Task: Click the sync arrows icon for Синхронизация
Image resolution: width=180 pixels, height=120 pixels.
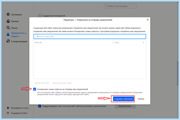Action: tap(8, 41)
